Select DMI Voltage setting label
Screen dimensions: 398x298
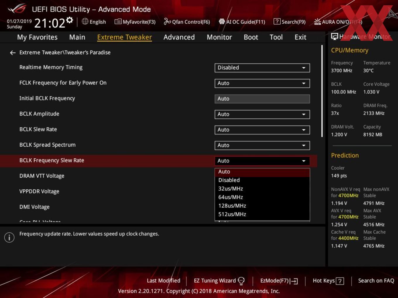pos(35,207)
